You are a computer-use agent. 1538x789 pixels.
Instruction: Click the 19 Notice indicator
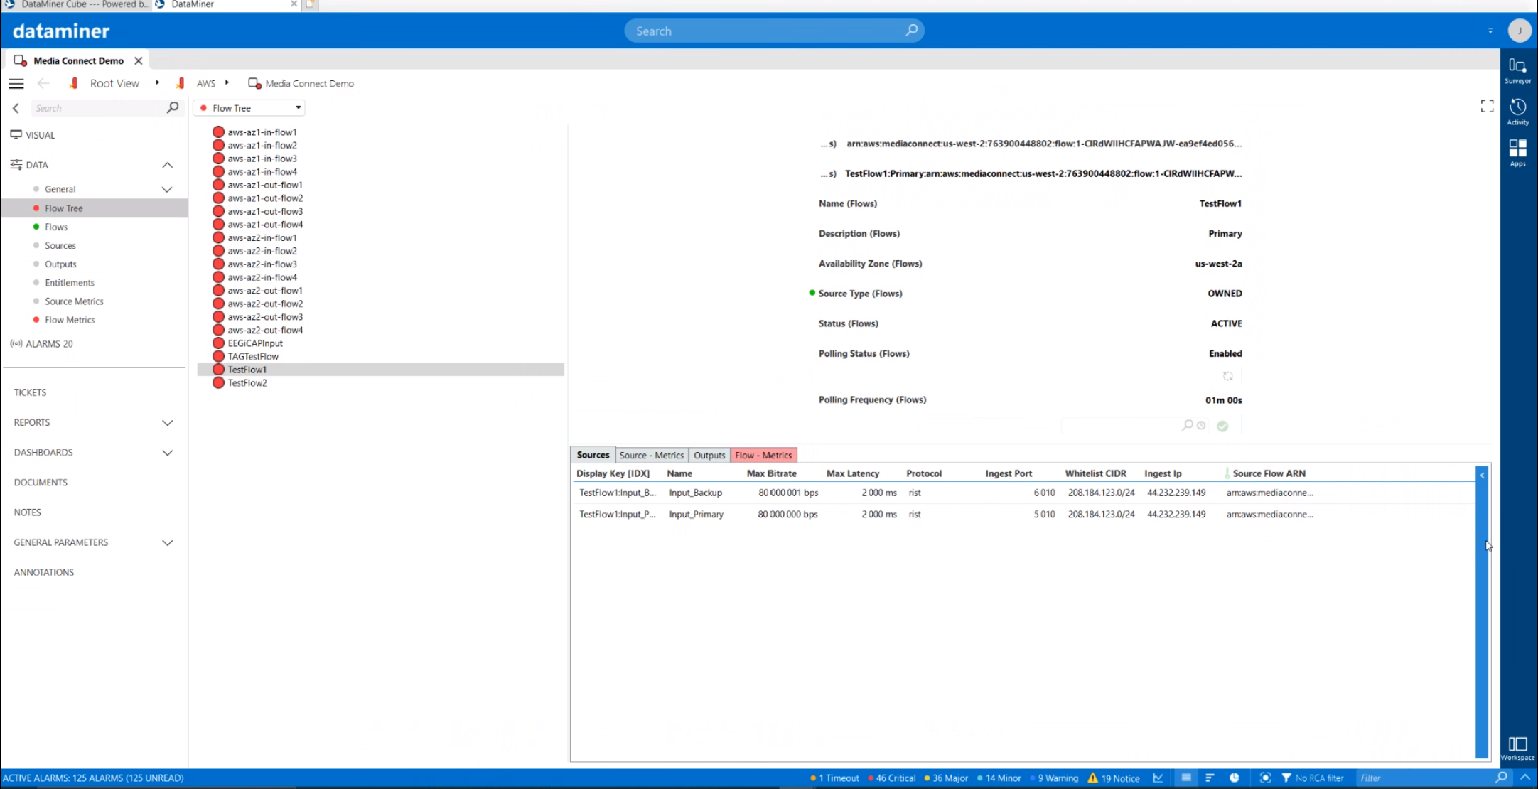(x=1114, y=778)
